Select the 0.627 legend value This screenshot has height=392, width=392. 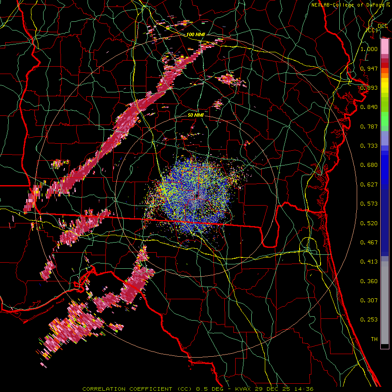[x=369, y=185]
